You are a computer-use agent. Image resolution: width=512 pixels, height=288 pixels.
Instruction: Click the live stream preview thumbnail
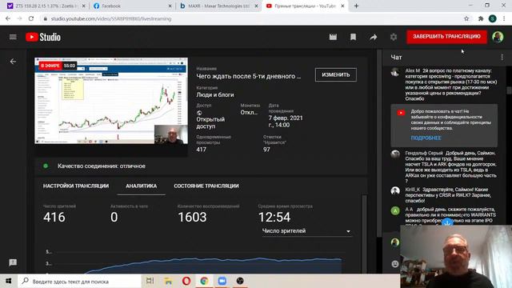pyautogui.click(x=111, y=101)
